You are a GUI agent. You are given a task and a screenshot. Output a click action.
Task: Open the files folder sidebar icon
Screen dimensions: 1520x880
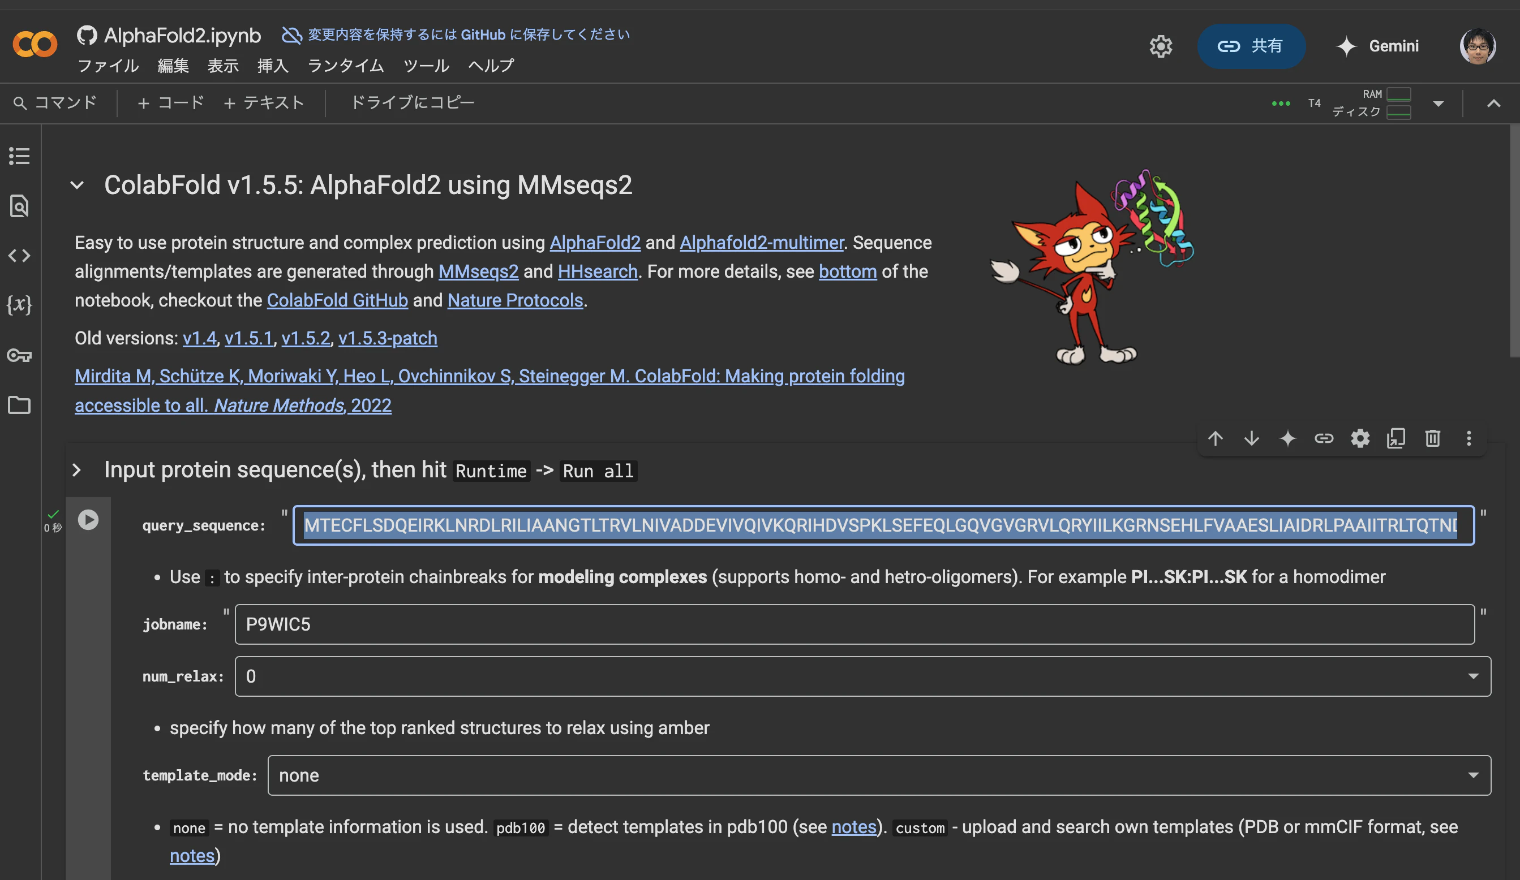pos(19,404)
